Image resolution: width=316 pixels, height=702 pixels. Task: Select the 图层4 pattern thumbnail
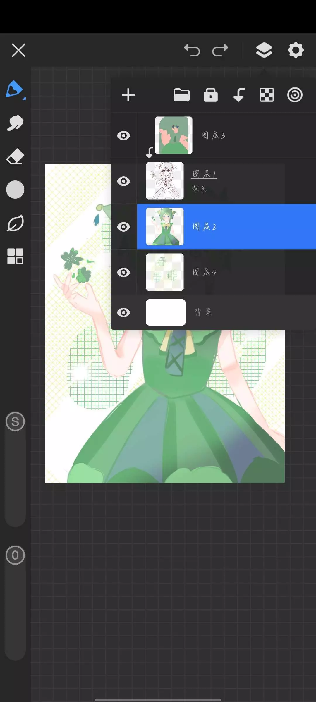tap(165, 272)
